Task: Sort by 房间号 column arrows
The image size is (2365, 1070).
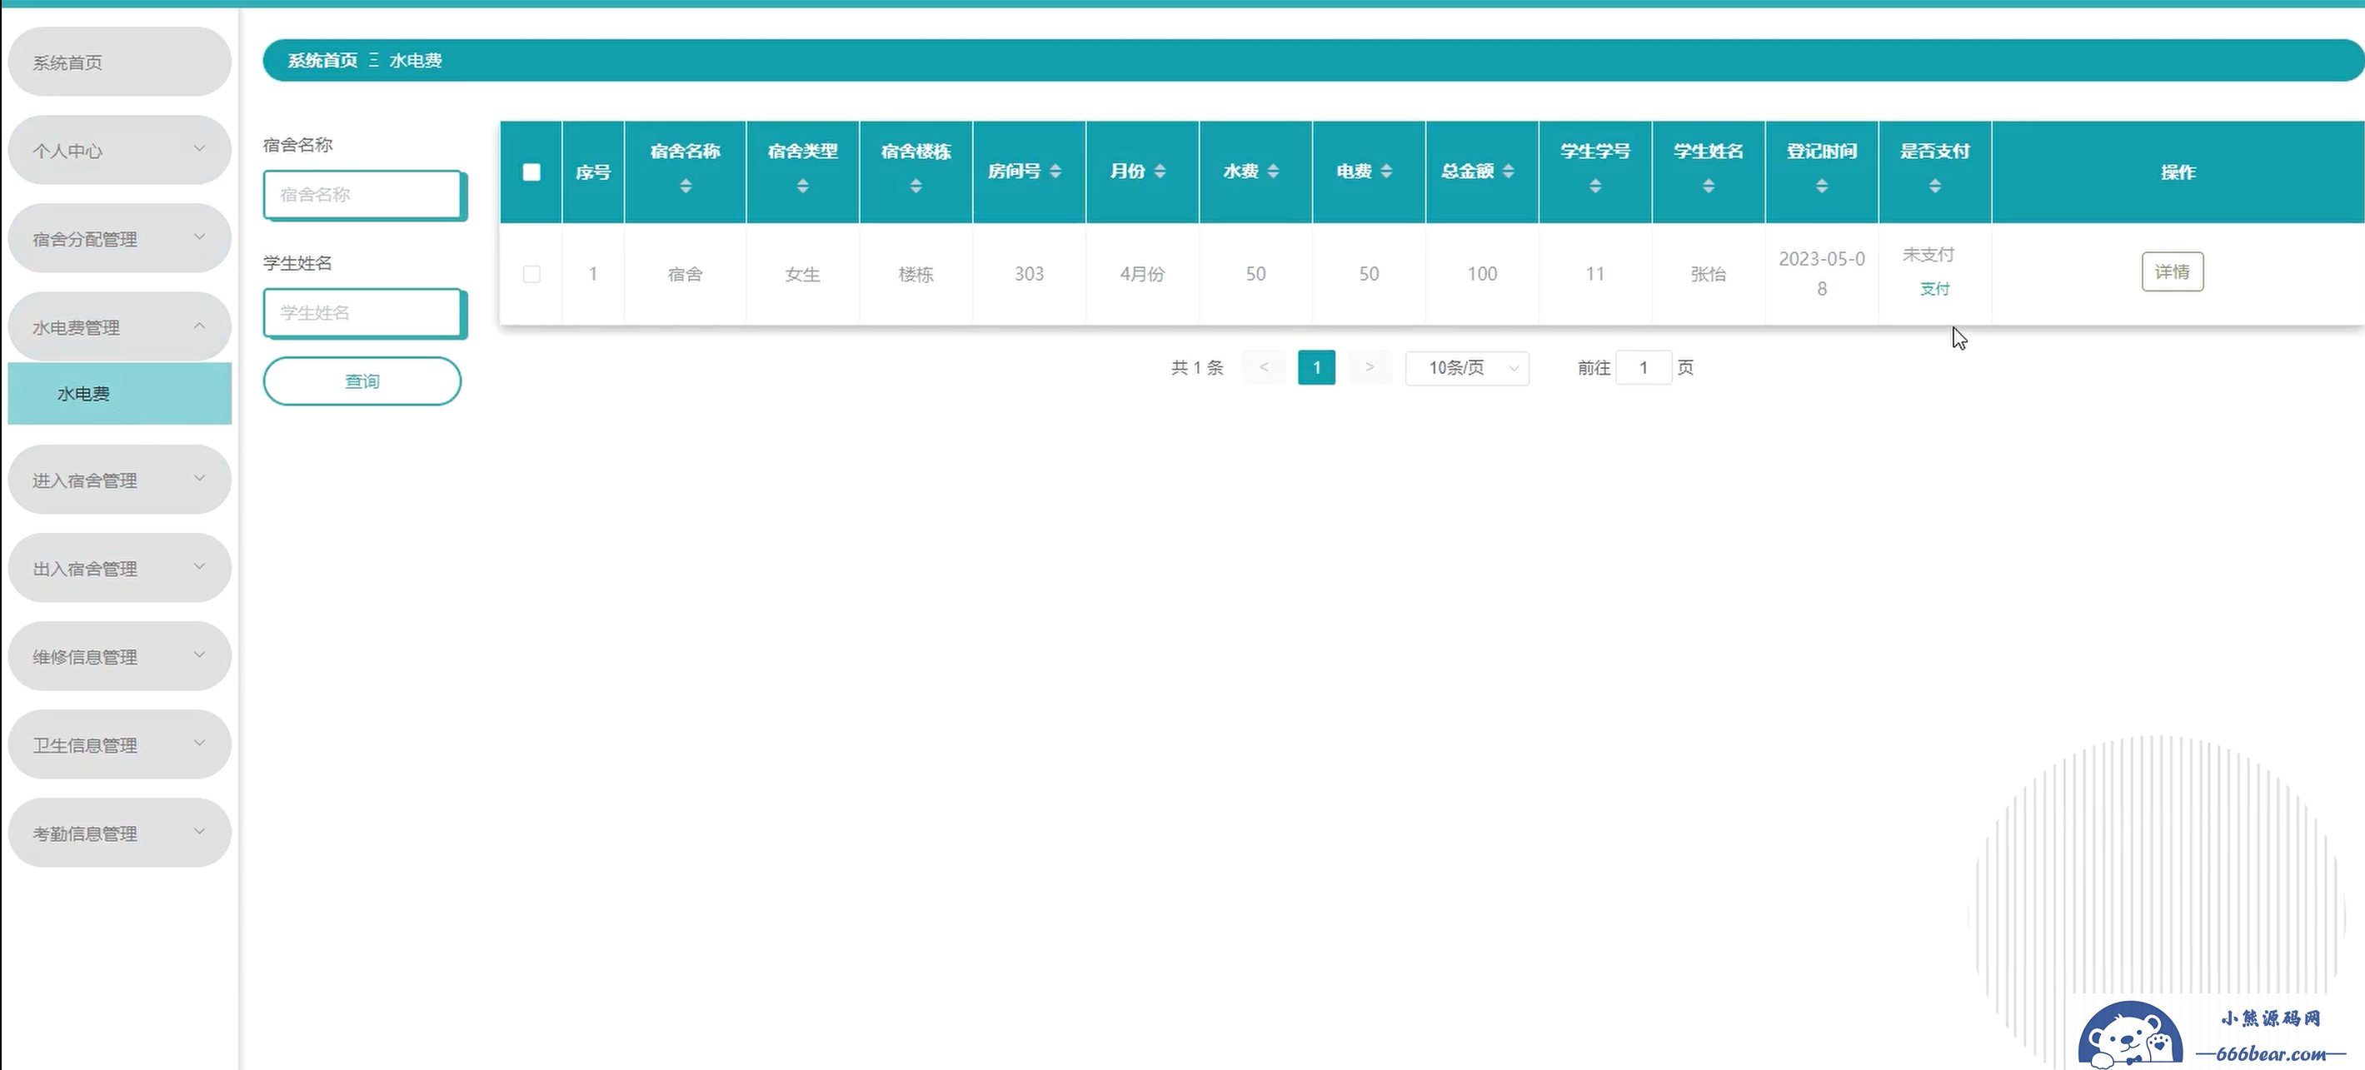Action: [1055, 171]
